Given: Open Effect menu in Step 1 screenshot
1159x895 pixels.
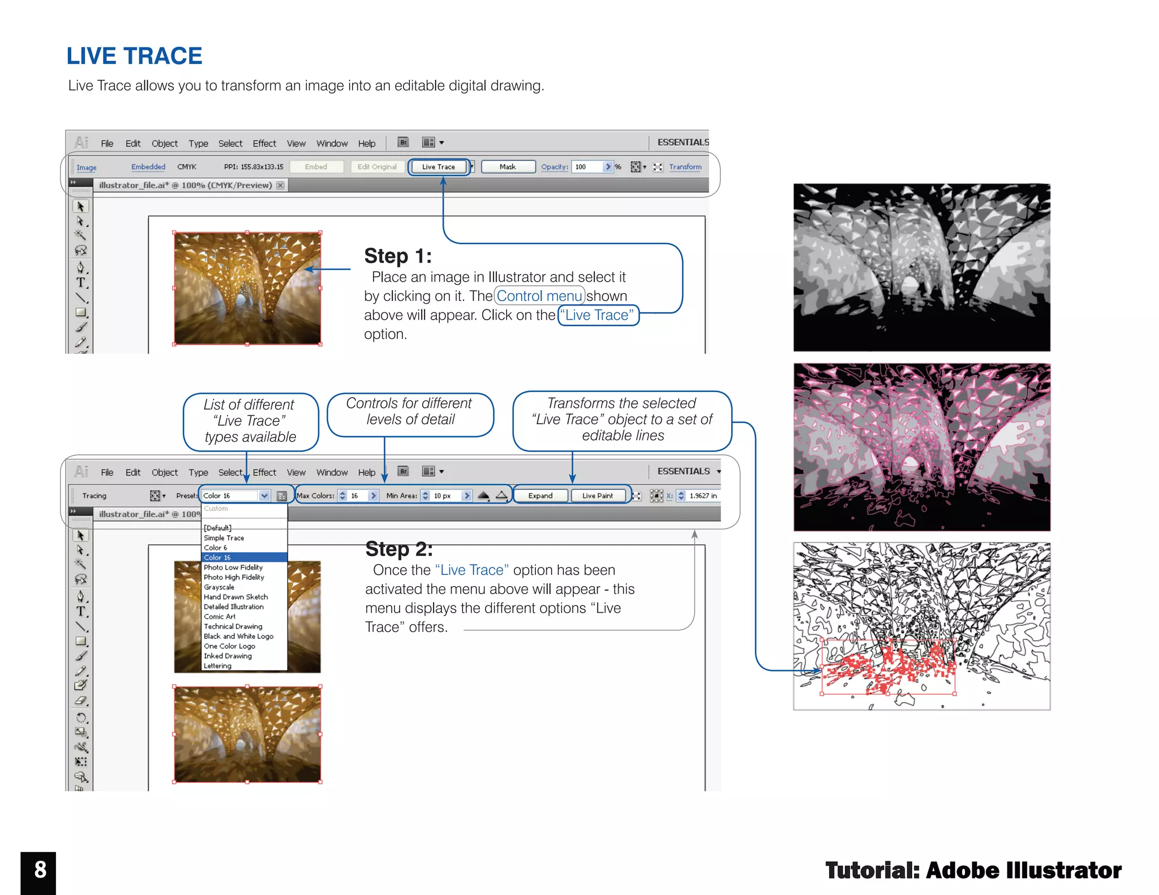Looking at the screenshot, I should (264, 144).
